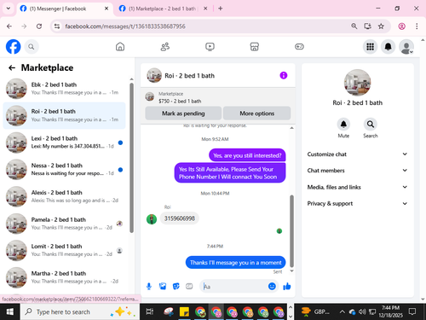Image resolution: width=426 pixels, height=320 pixels.
Task: Click the conversation list scrollbar
Action: [131, 158]
